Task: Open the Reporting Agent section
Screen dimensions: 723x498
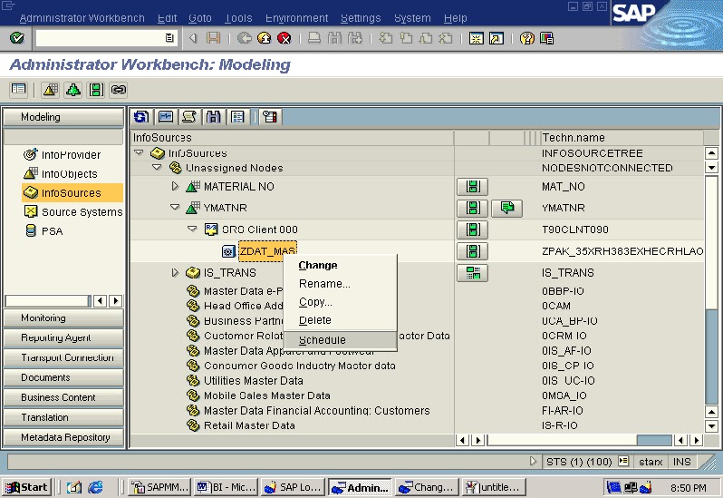Action: point(63,337)
